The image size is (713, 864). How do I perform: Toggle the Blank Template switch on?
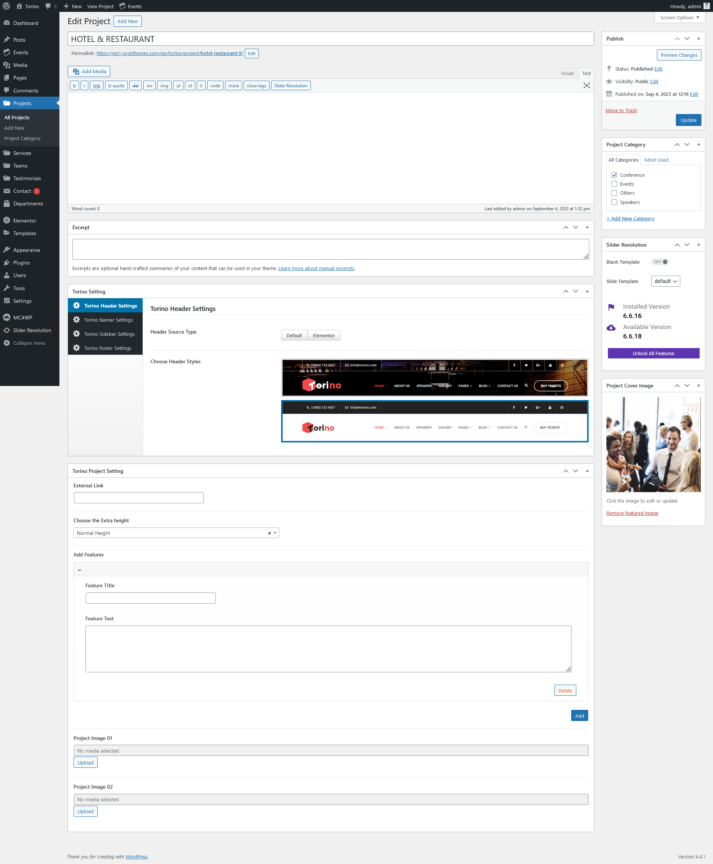(x=660, y=262)
